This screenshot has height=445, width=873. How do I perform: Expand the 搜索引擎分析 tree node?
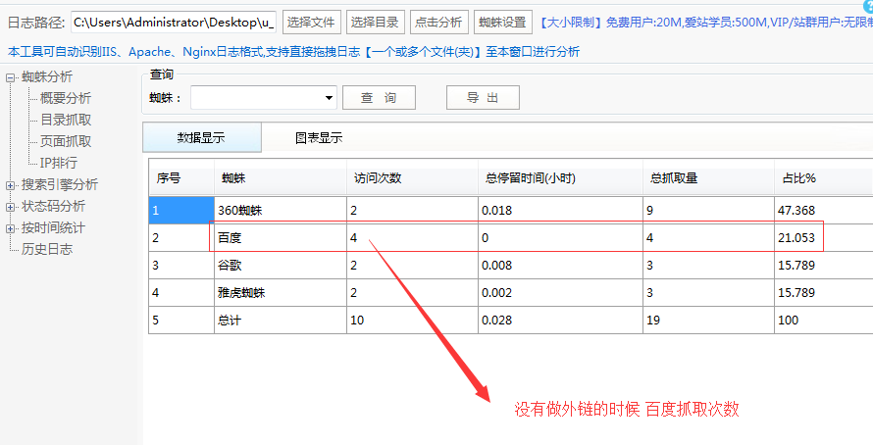pyautogui.click(x=11, y=185)
